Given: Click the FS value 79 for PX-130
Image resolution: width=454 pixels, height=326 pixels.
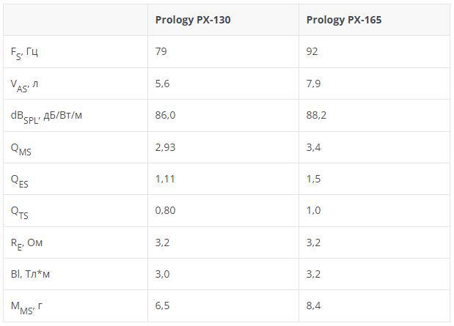Looking at the screenshot, I should (161, 52).
